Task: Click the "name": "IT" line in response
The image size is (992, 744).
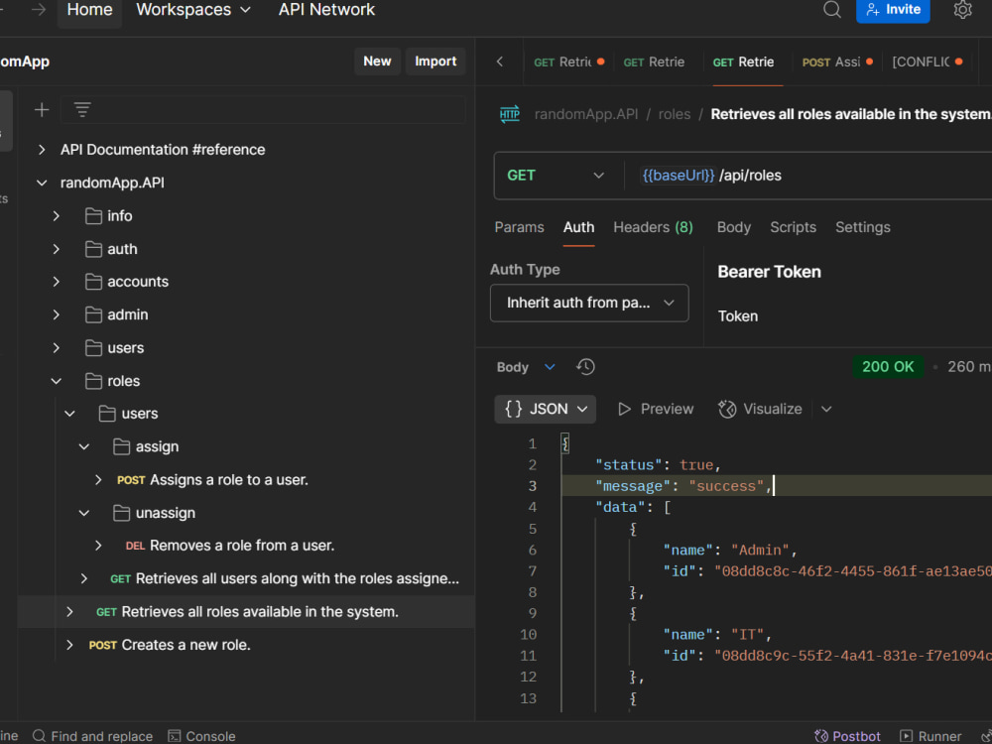Action: tap(717, 635)
